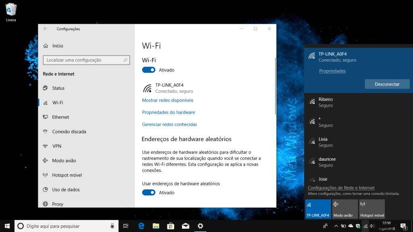The height and width of the screenshot is (232, 413).
Task: Open Hotspot móvel settings page
Action: (x=86, y=175)
